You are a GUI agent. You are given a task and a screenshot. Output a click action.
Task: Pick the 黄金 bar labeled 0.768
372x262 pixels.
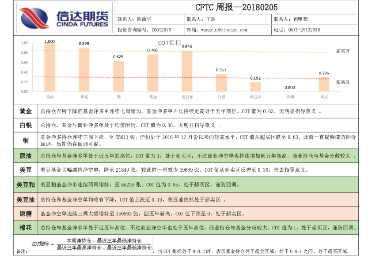tap(152, 73)
